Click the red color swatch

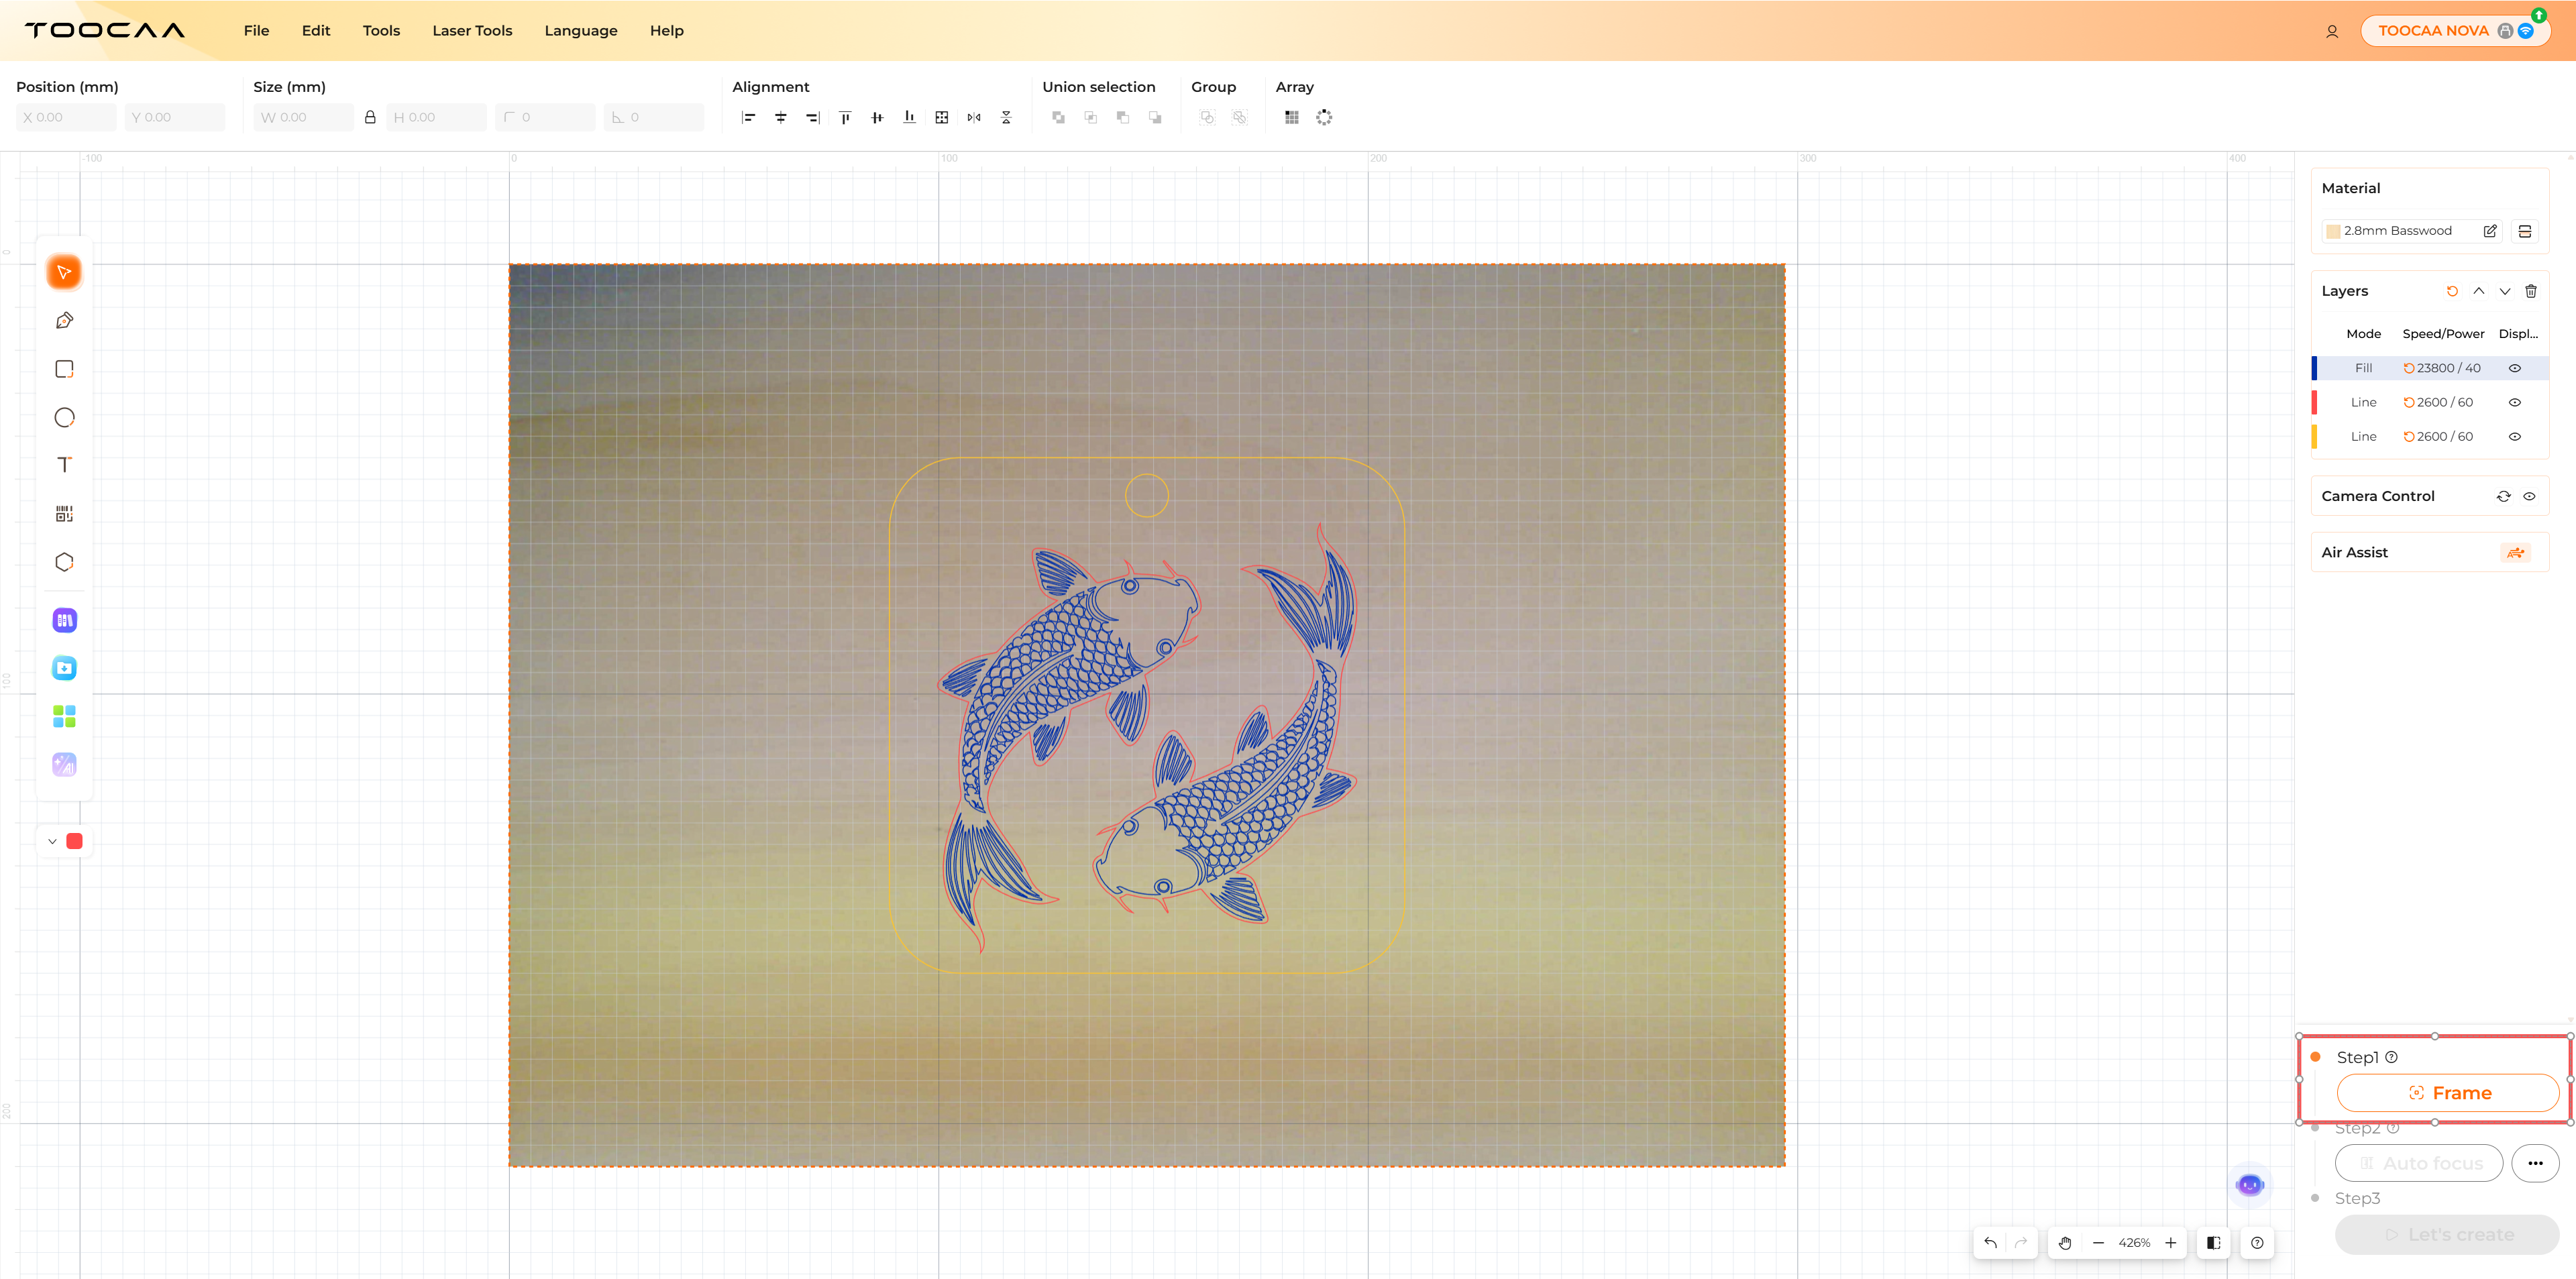[x=74, y=841]
